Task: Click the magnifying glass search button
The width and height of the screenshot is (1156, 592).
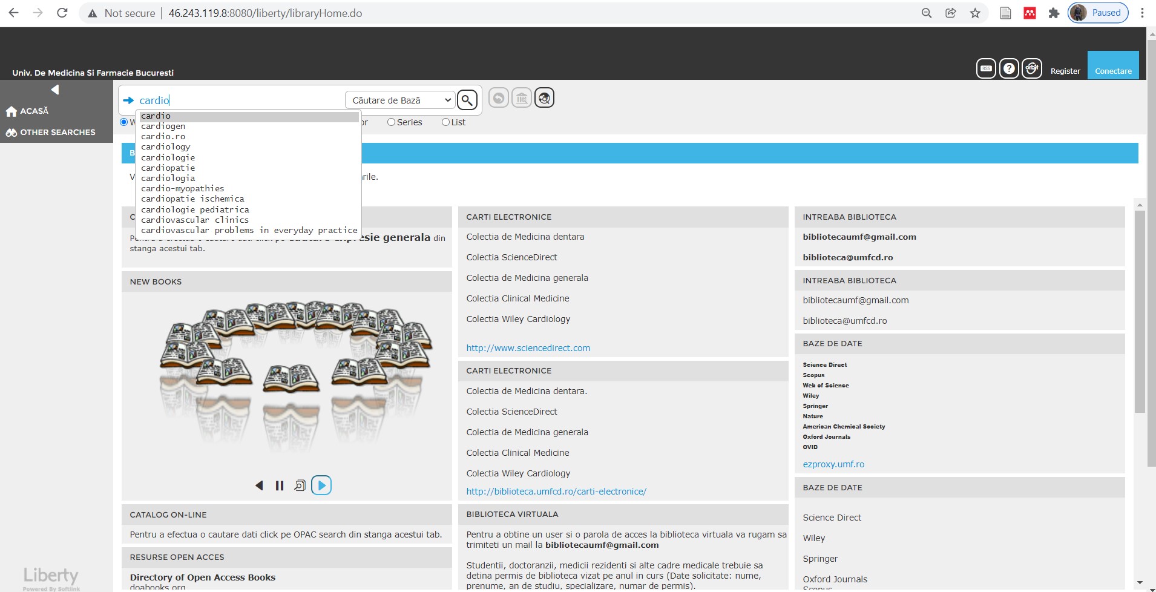Action: [467, 100]
